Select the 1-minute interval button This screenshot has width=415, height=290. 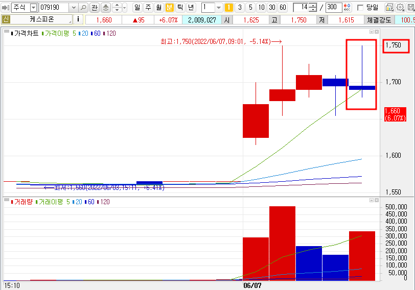[229, 7]
